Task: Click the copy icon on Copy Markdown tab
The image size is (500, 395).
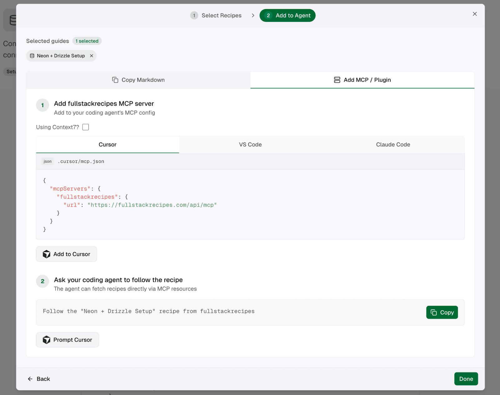Action: 115,80
